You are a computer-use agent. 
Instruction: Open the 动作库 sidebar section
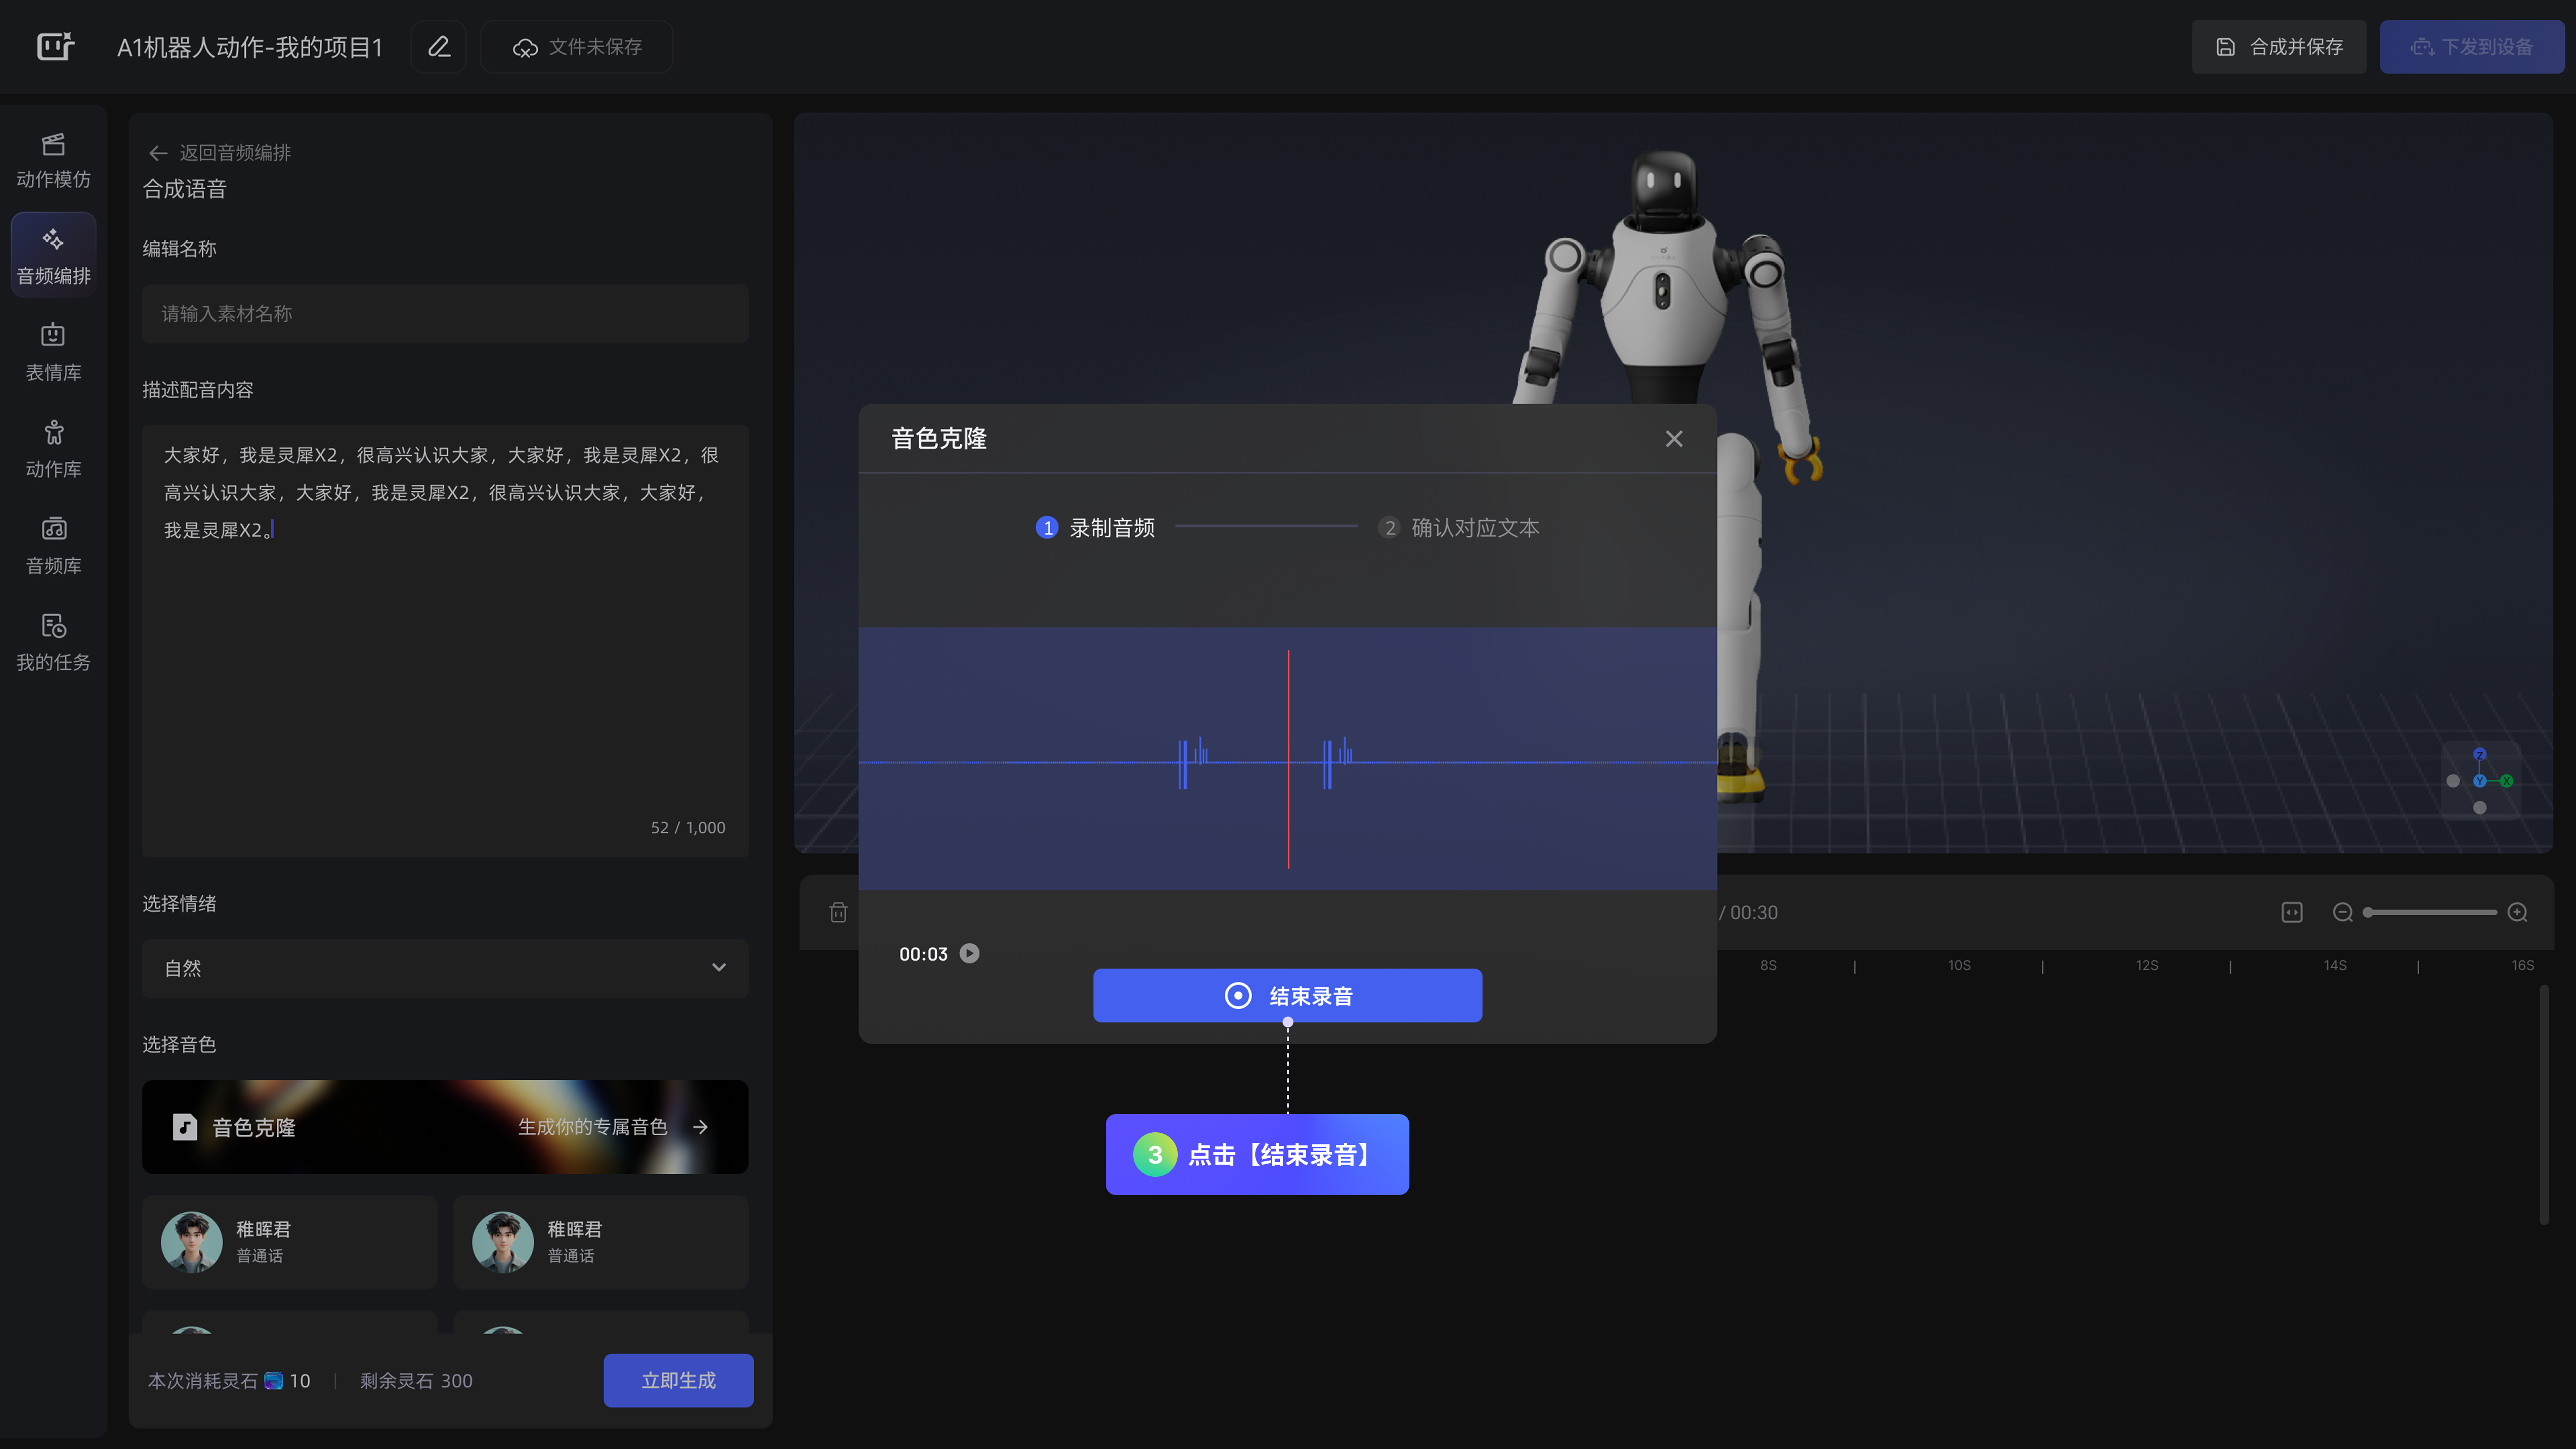tap(53, 449)
